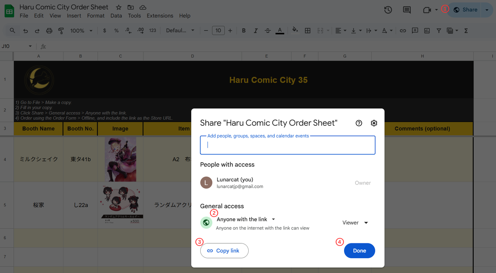Image resolution: width=496 pixels, height=273 pixels.
Task: Create a filter
Action: [439, 31]
